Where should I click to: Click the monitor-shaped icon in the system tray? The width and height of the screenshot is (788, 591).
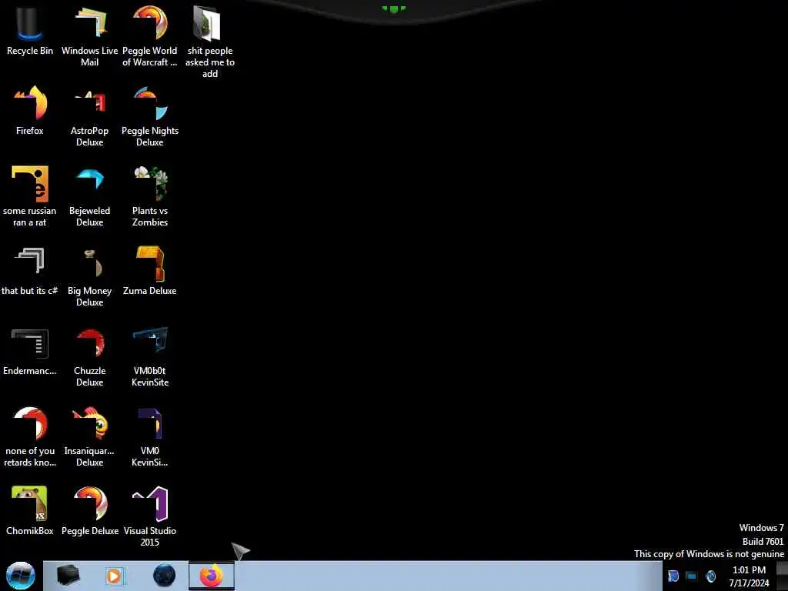pyautogui.click(x=692, y=576)
